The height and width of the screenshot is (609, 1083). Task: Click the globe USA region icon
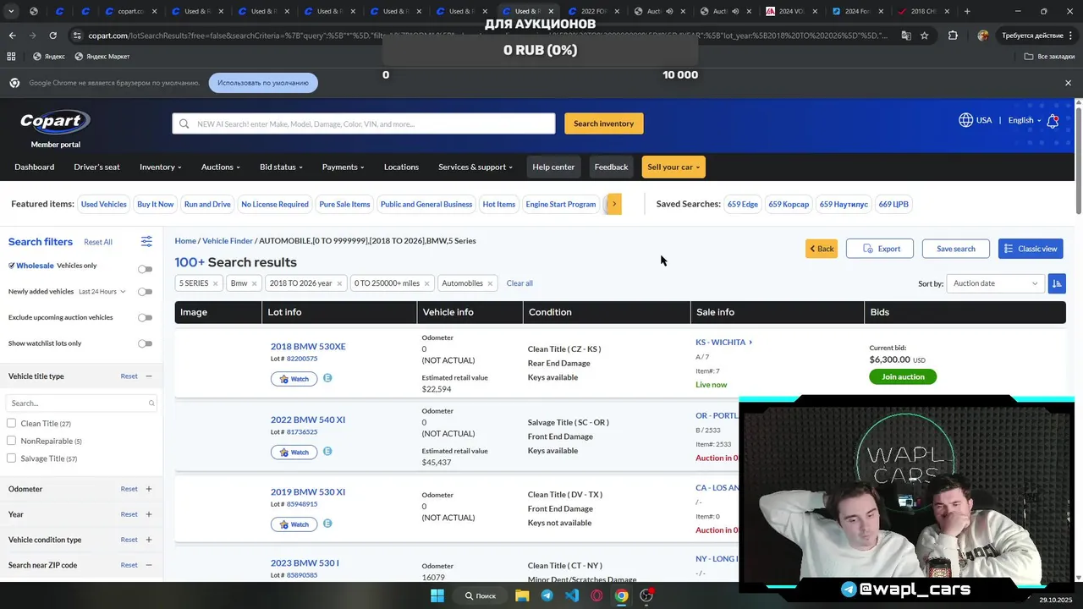pyautogui.click(x=965, y=120)
